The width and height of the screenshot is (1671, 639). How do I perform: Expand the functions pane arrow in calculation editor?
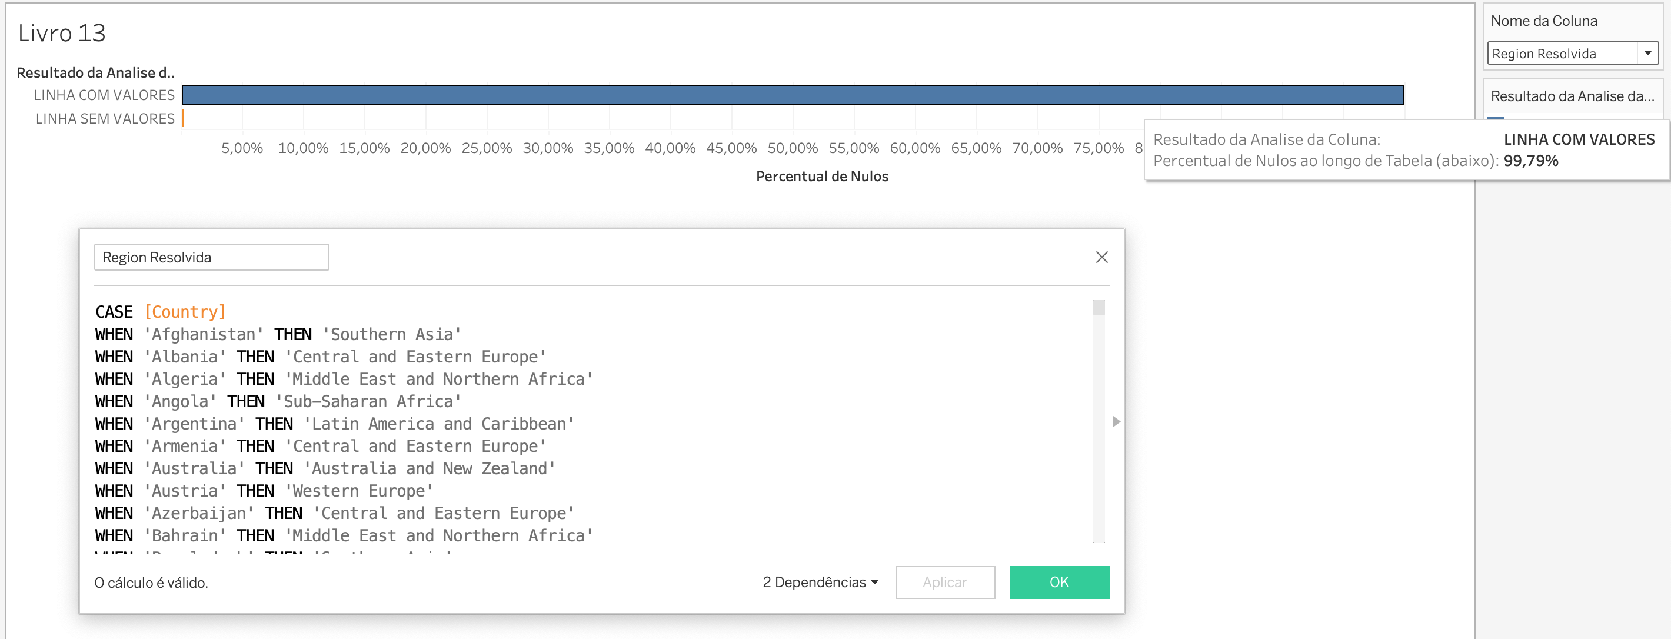(1116, 422)
